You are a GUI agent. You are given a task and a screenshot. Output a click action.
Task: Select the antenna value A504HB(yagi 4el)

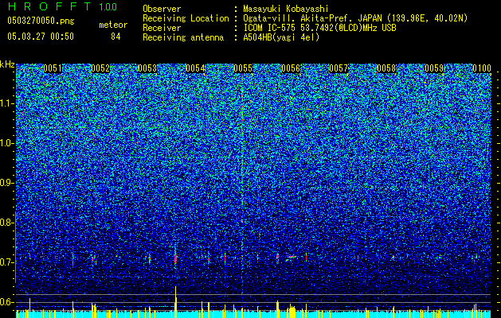tap(281, 37)
